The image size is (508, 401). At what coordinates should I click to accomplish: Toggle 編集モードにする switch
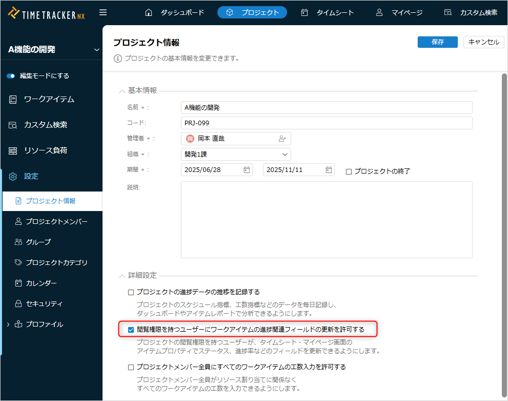point(11,76)
